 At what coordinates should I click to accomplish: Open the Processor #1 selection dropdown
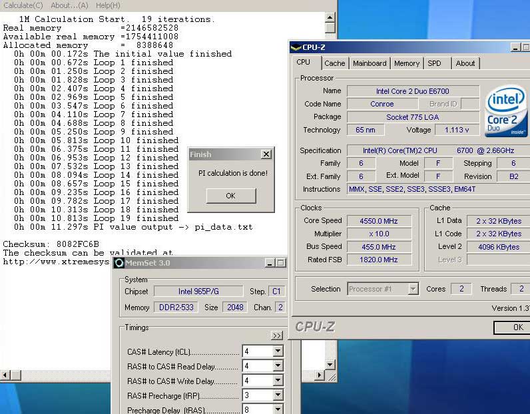click(412, 289)
